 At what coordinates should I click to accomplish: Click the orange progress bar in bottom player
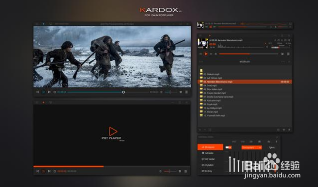69,166
